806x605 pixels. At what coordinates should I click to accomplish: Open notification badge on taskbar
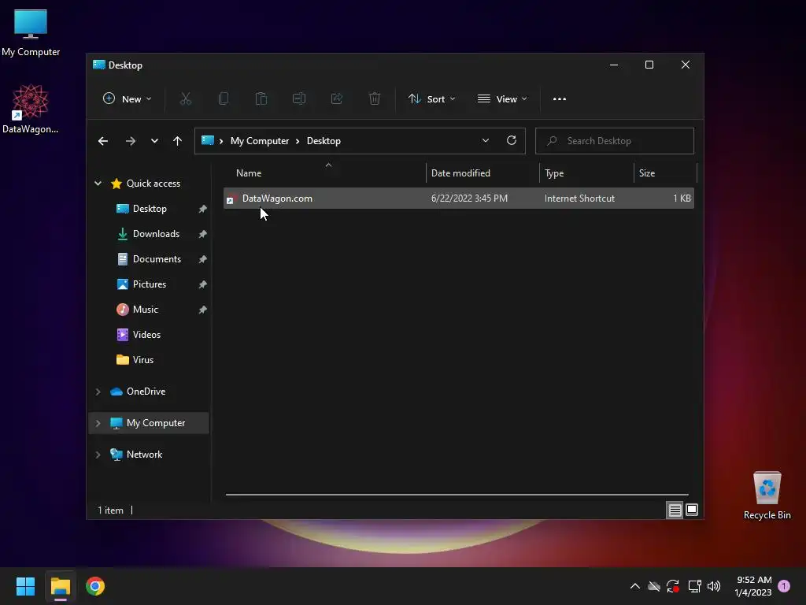(x=784, y=586)
